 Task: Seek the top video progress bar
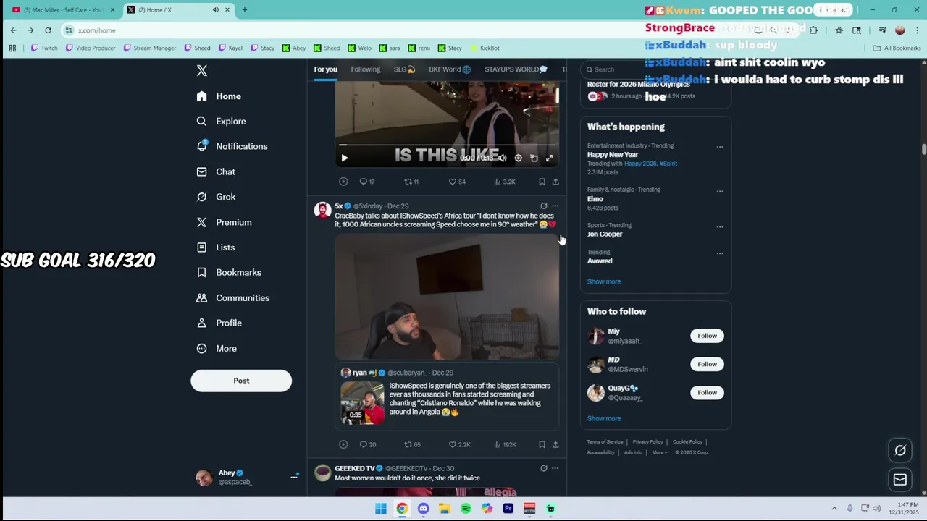(446, 145)
